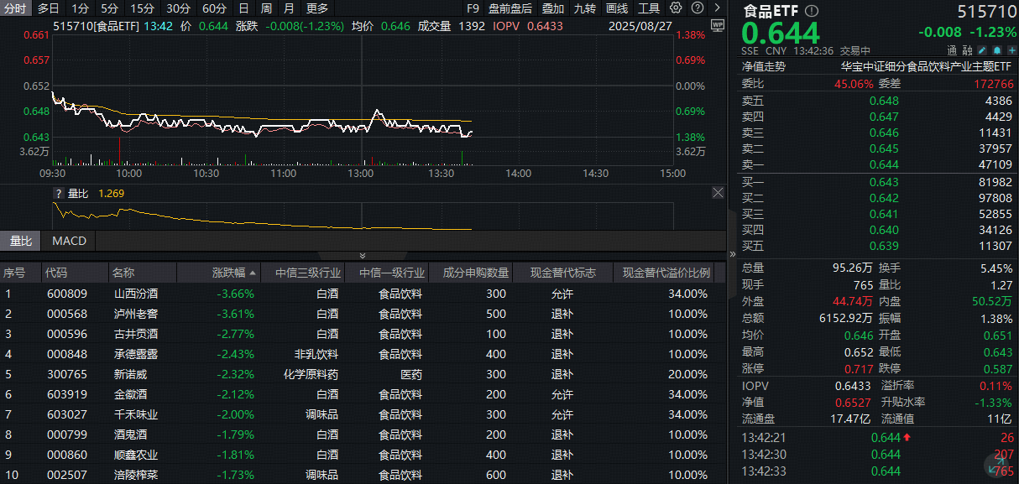1019x484 pixels.
Task: Click the help question-mark icon
Action: pyautogui.click(x=697, y=8)
